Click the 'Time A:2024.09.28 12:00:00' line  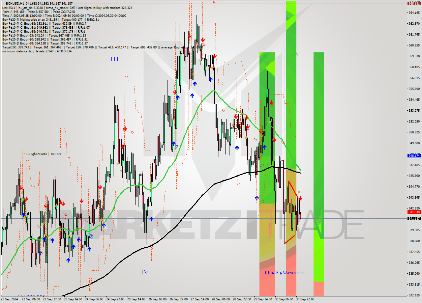[x=64, y=15]
